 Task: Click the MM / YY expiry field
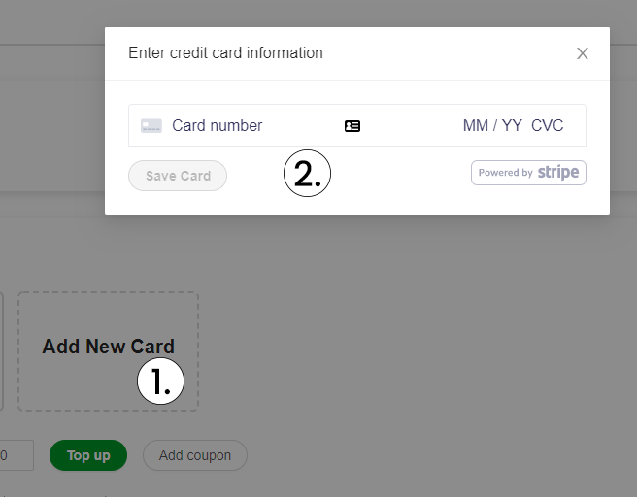pos(492,126)
